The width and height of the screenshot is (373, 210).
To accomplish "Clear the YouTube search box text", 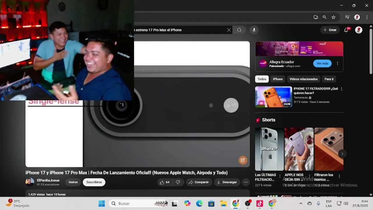I will (229, 30).
